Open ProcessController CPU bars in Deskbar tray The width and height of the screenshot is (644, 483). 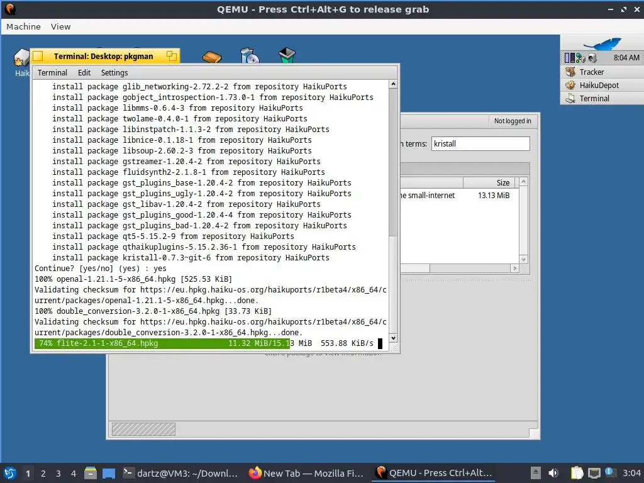569,58
